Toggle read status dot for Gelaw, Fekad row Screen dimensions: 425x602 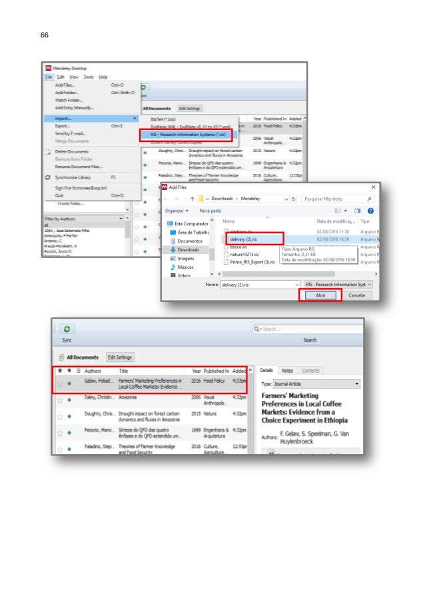(x=69, y=383)
